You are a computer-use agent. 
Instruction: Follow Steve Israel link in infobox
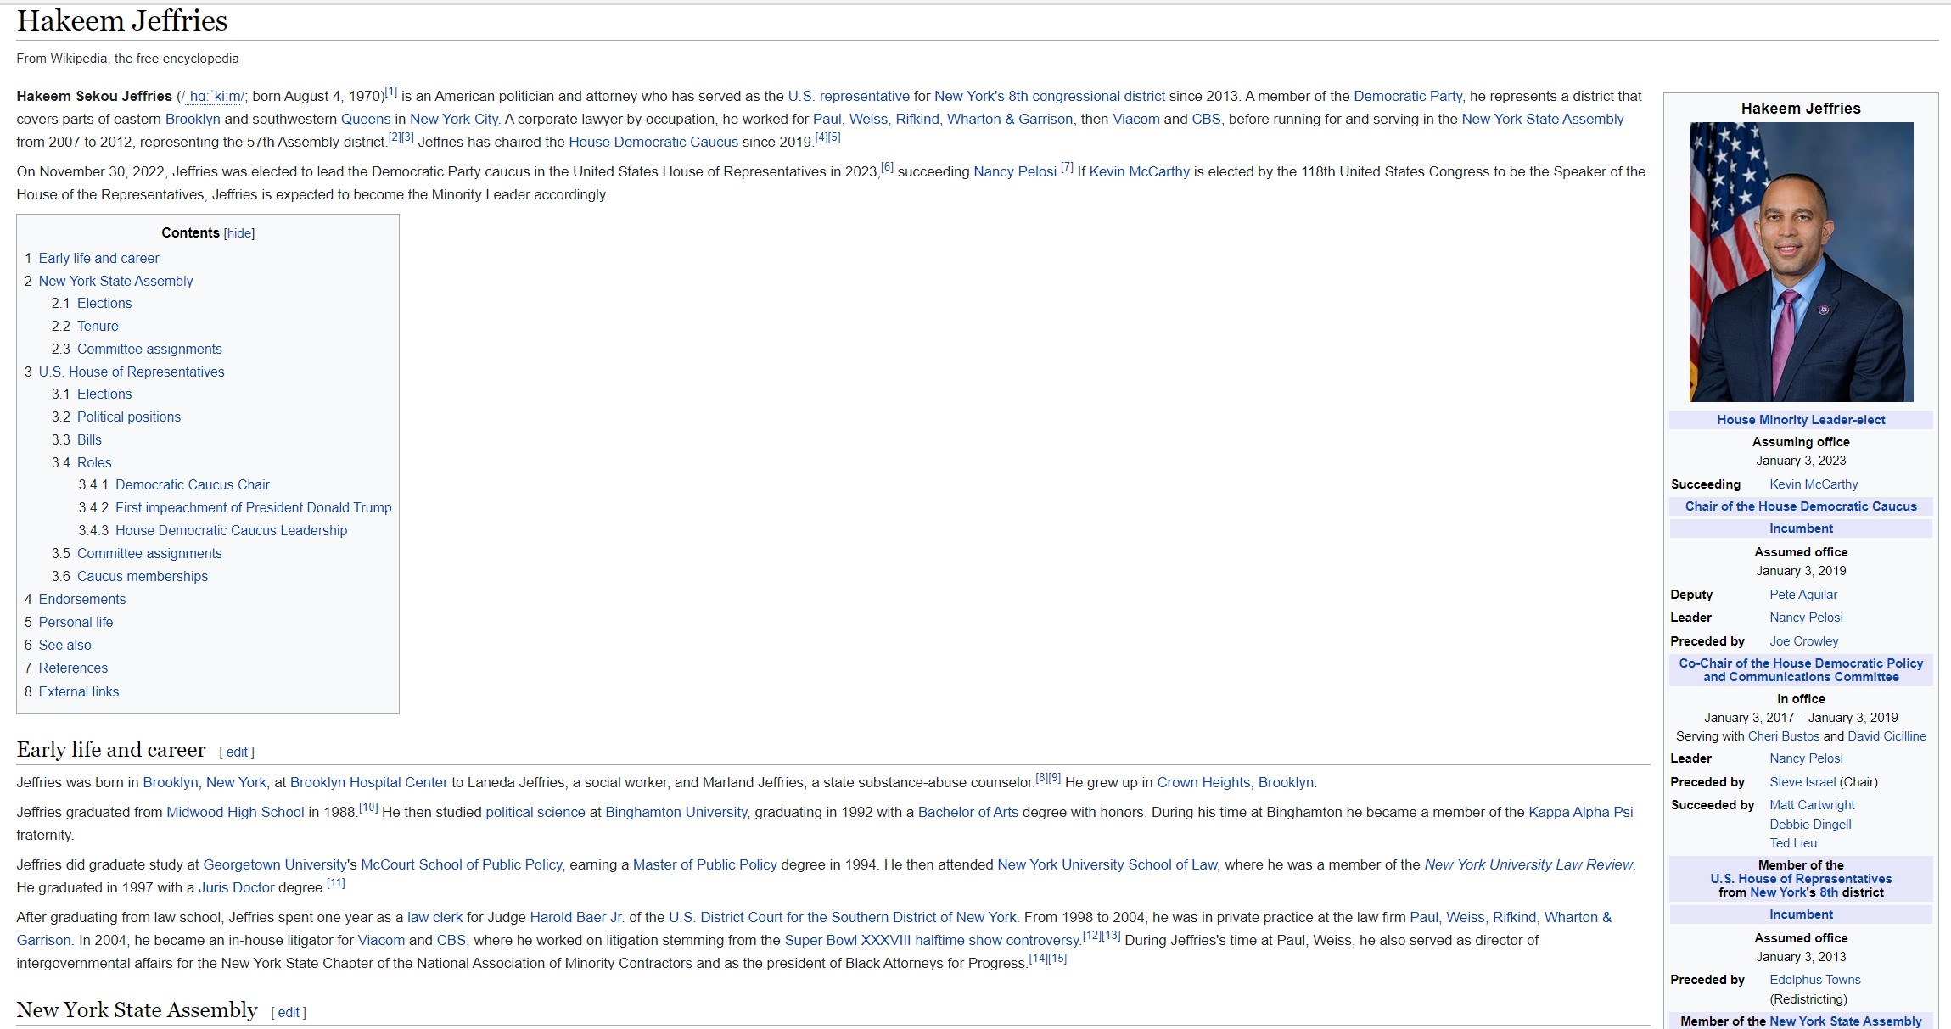[1802, 782]
